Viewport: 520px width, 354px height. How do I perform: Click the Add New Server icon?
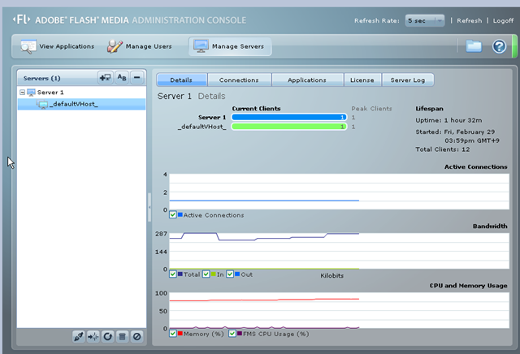click(x=106, y=78)
